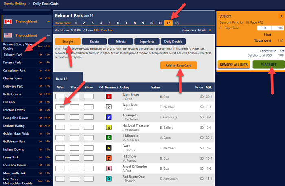Click Win field for Forte
The width and height of the screenshot is (285, 186).
pos(60,148)
